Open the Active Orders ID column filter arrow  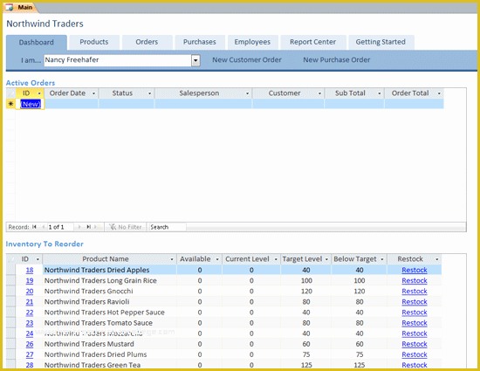point(39,93)
